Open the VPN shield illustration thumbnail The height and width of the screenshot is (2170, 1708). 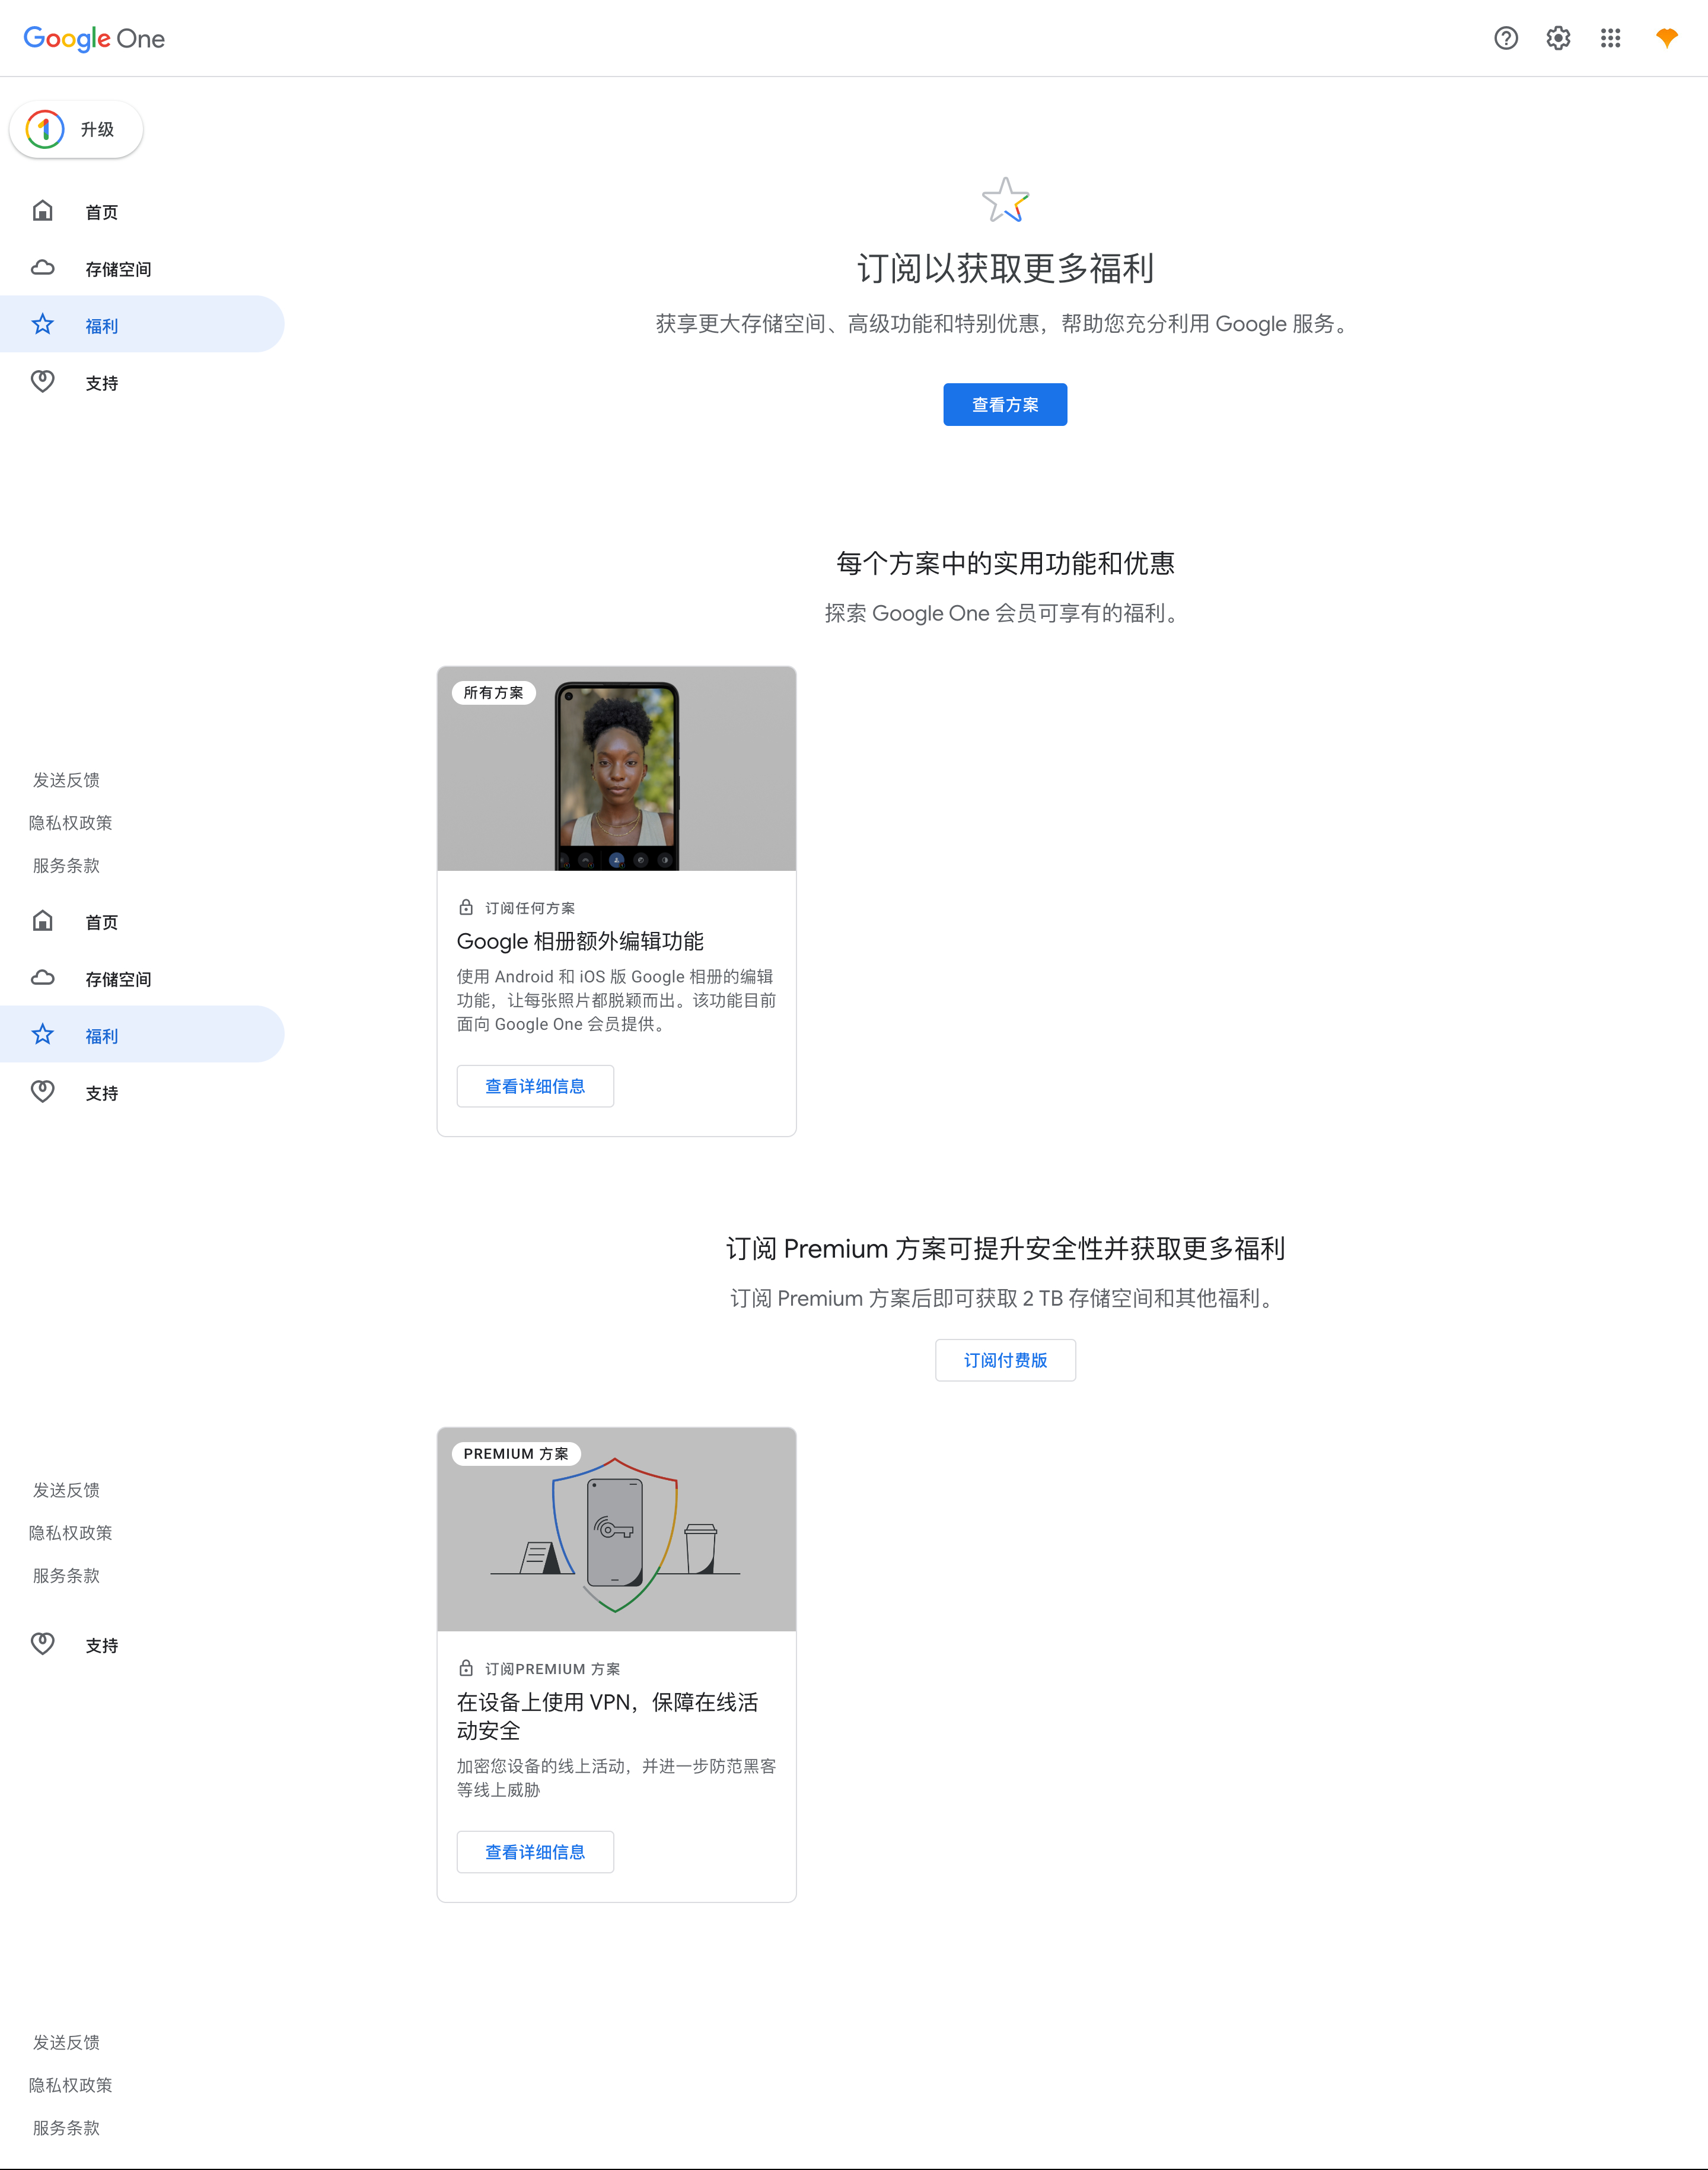(x=617, y=1530)
